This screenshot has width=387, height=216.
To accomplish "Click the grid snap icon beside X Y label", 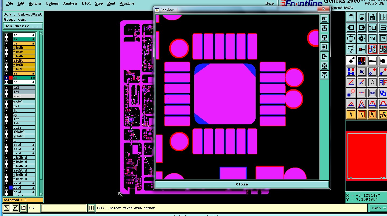I will pyautogui.click(x=24, y=208).
